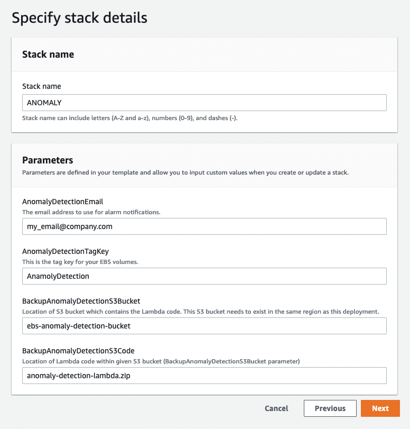The width and height of the screenshot is (410, 429).
Task: Click the BackupAnomalyDetectionS3Code input field
Action: pyautogui.click(x=204, y=376)
